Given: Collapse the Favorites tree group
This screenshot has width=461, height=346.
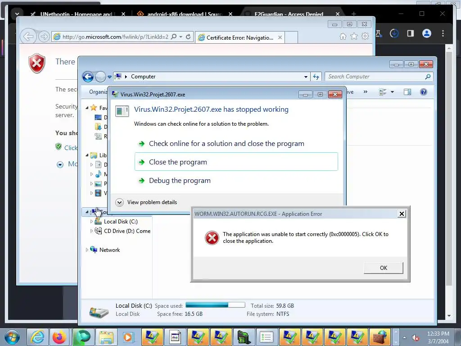Looking at the screenshot, I should click(x=87, y=108).
